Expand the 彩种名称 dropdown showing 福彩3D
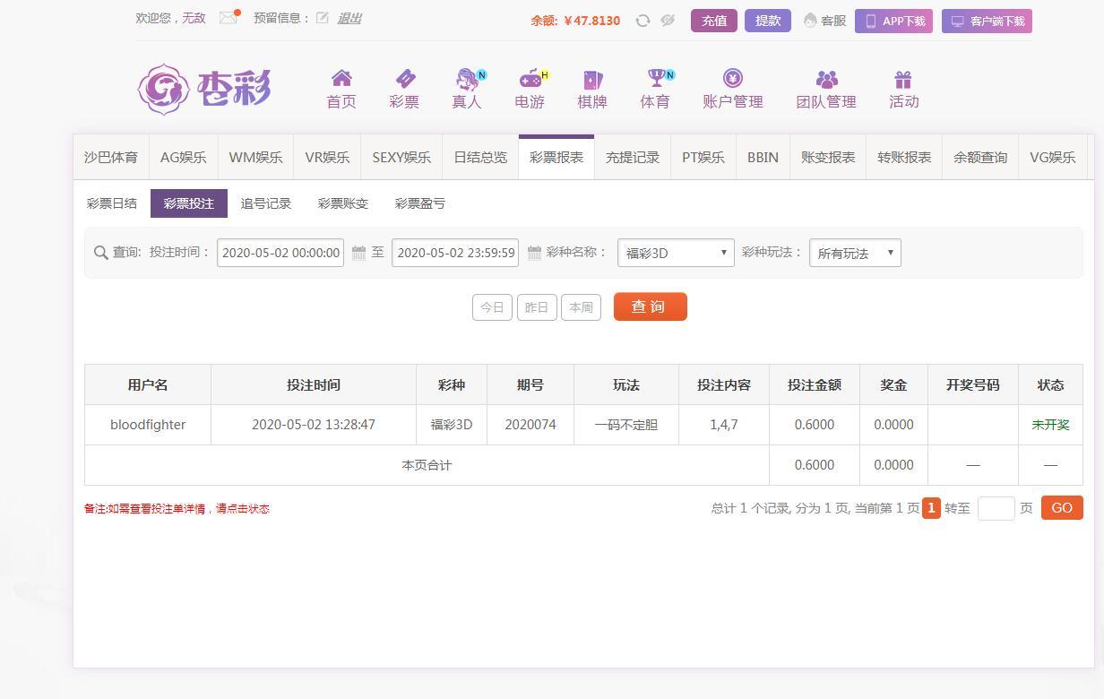The width and height of the screenshot is (1104, 699). [x=676, y=253]
